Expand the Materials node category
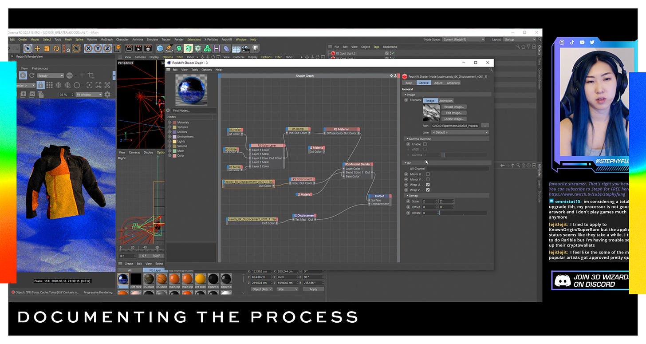 169,123
